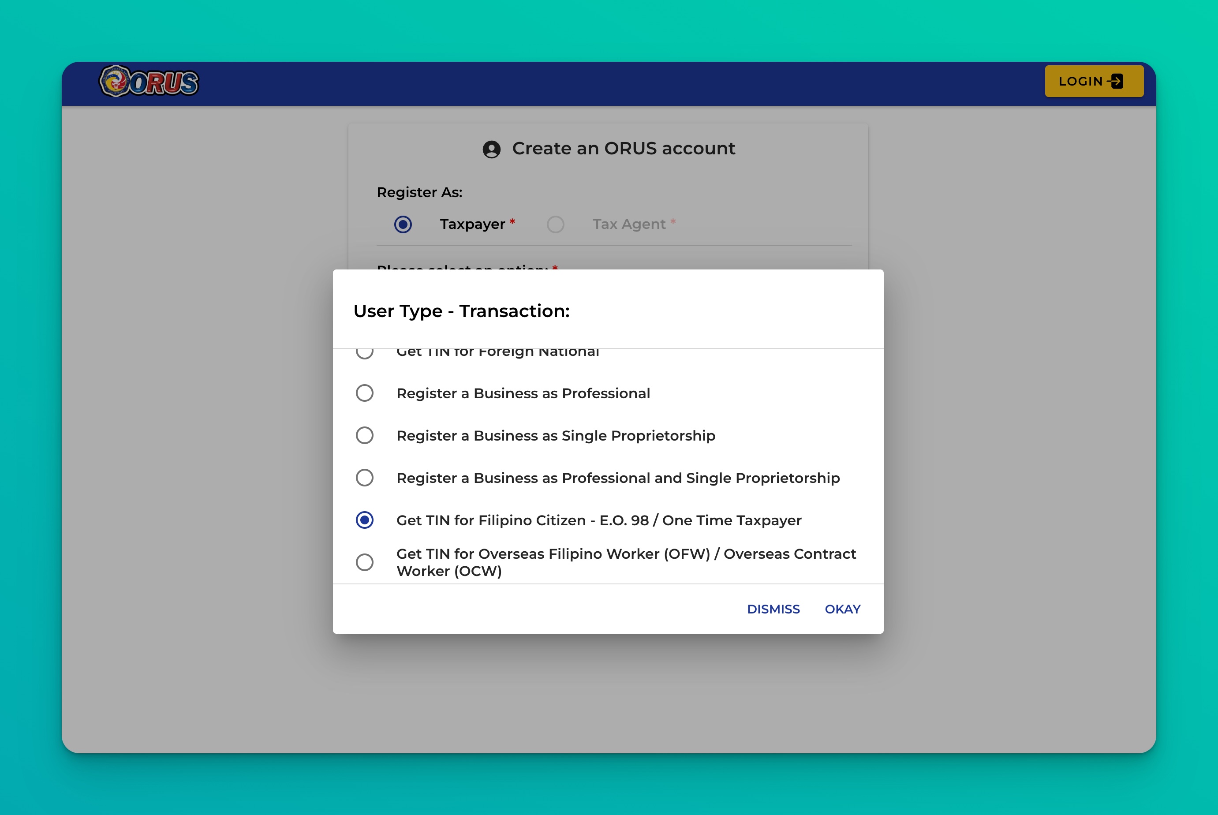Confirm selection with OKAY button

tap(842, 609)
